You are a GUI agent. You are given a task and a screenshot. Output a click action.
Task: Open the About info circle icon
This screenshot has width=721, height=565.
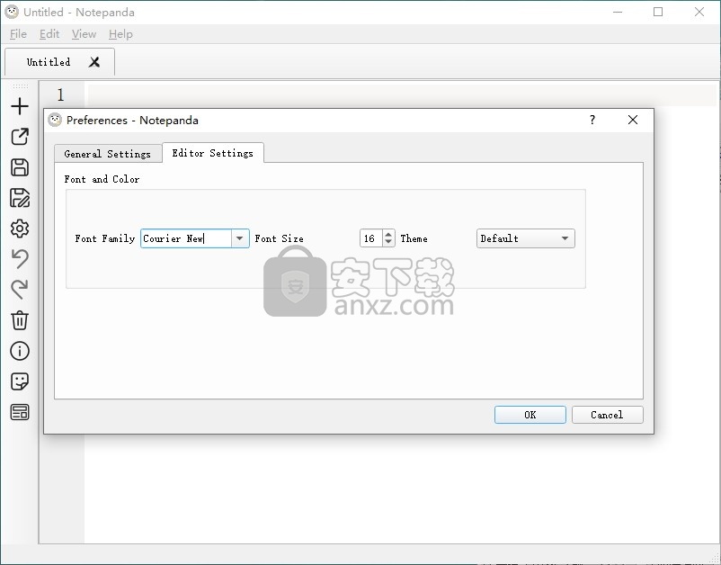[20, 351]
